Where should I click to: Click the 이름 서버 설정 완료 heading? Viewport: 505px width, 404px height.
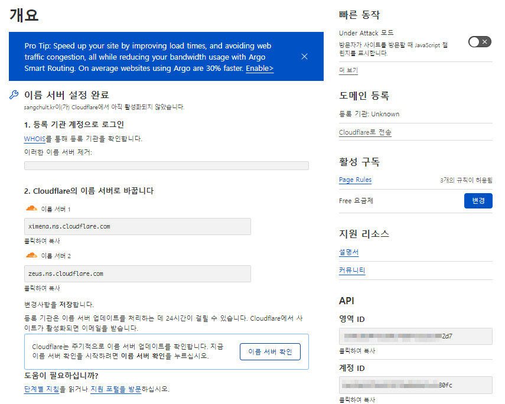click(x=67, y=95)
